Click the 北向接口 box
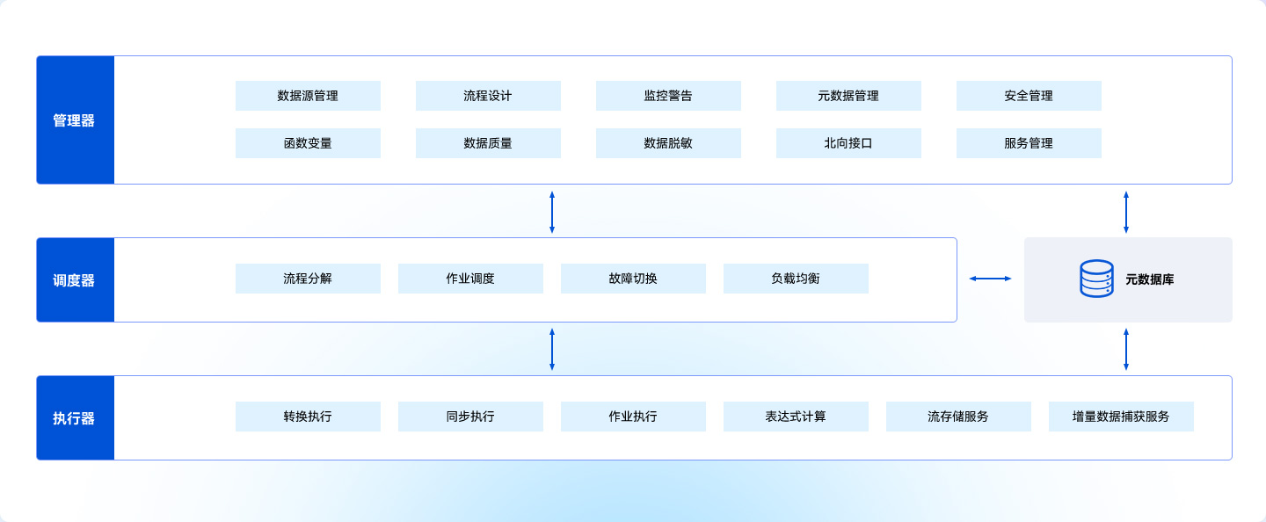Screen dimensions: 1266x522 click(x=848, y=143)
